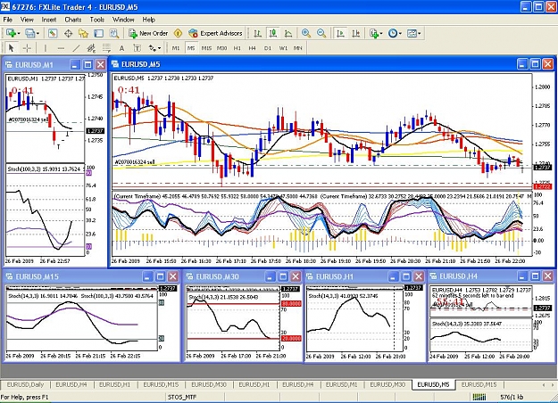Expand the Arrows tool dropdown
Viewport: 558px width, 403px height.
point(159,48)
